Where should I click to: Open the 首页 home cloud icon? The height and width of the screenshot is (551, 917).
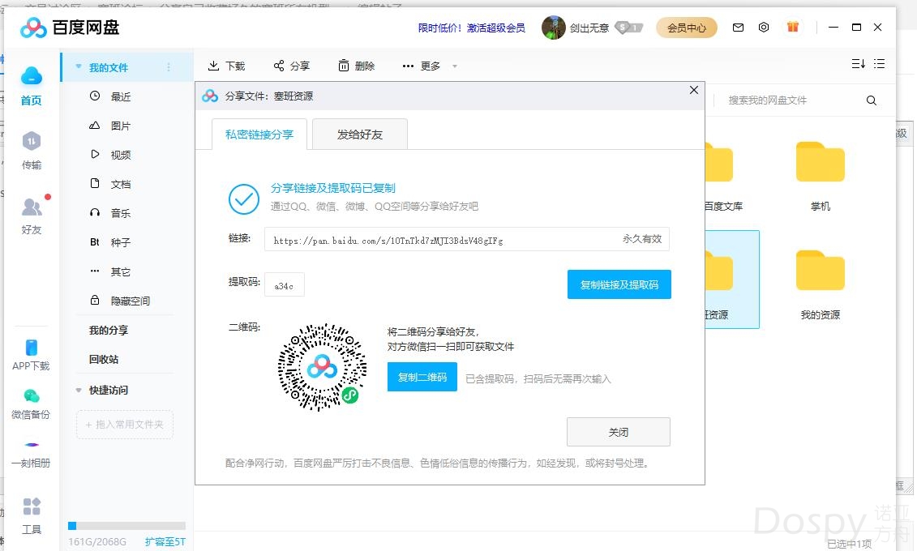(x=32, y=76)
